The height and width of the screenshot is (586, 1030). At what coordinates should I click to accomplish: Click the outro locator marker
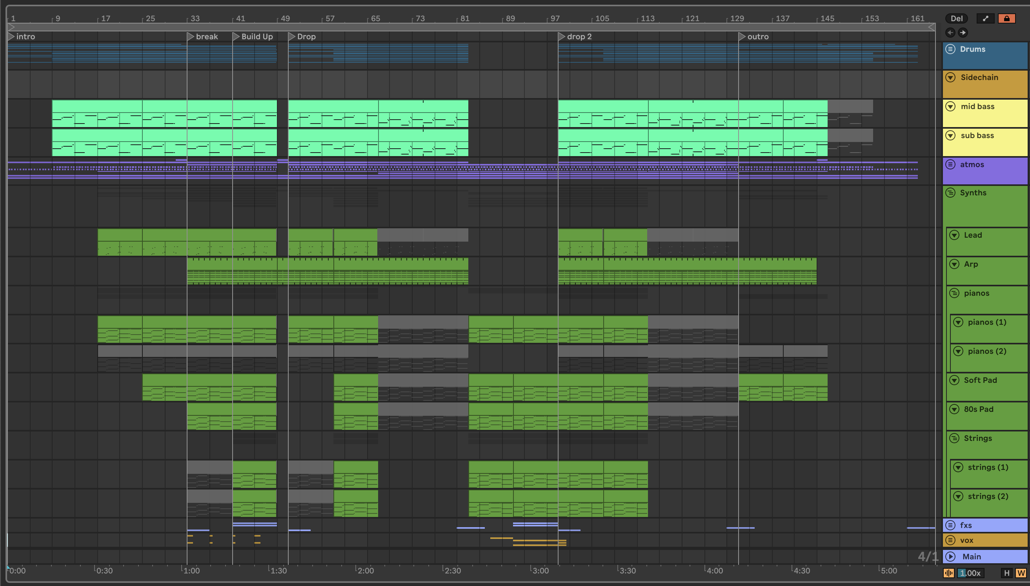742,36
